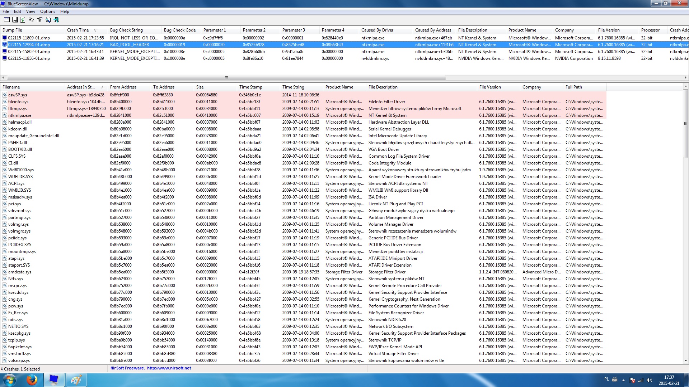Open the File menu
This screenshot has height=387, width=689.
(x=6, y=11)
